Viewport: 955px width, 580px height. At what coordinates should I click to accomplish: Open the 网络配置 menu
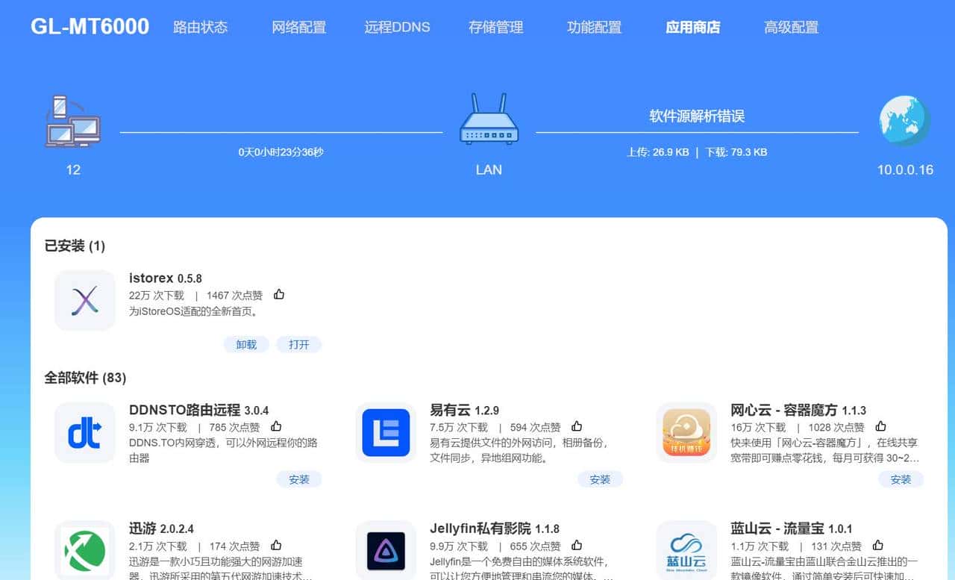(299, 27)
